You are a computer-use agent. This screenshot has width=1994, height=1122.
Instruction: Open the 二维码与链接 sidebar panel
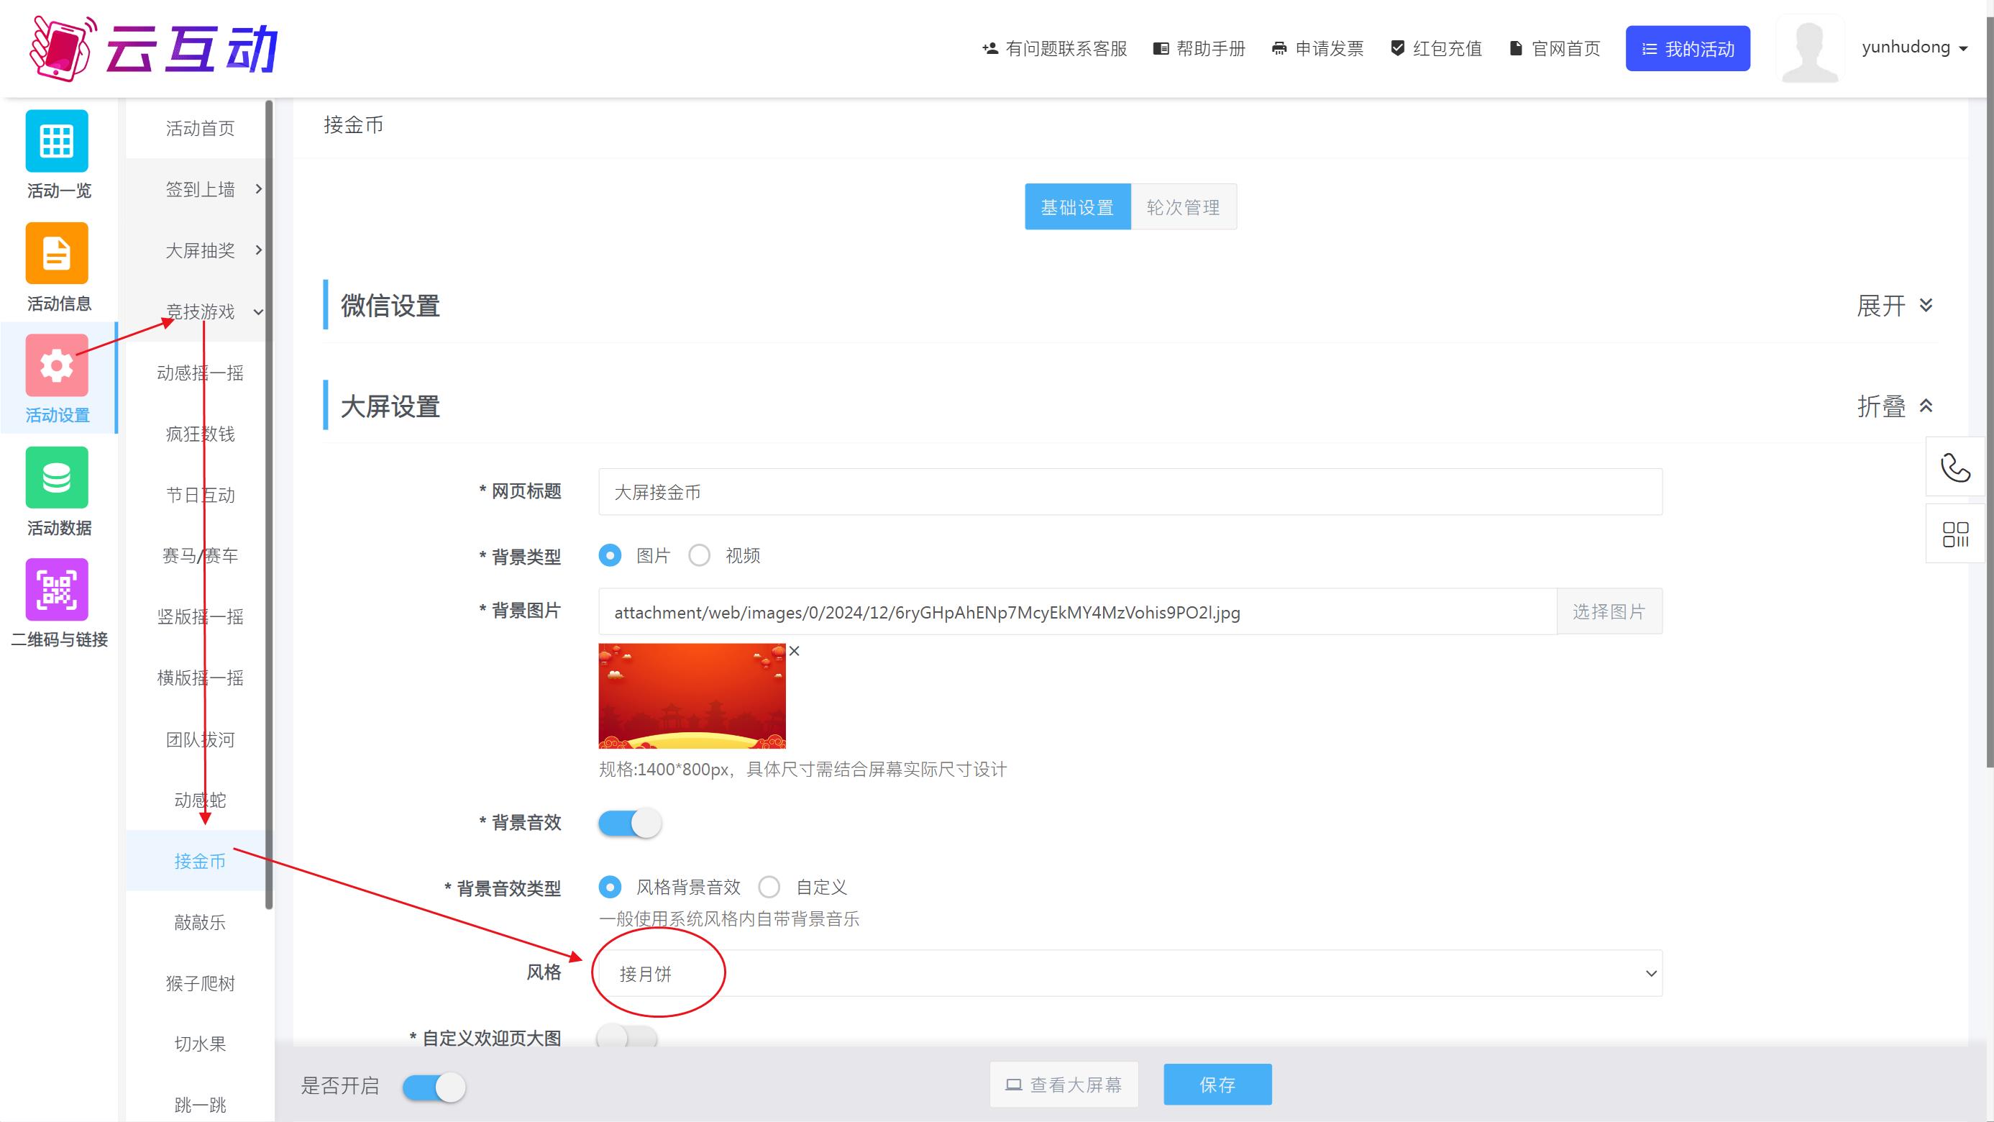[x=58, y=603]
